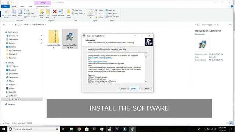Select Local Disk (E:) in sidebar
The height and width of the screenshot is (132, 235).
coord(22,99)
